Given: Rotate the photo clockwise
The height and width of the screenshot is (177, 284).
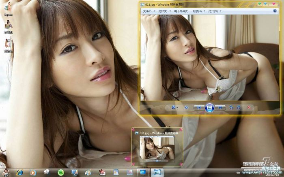Looking at the screenshot, I should [x=239, y=108].
